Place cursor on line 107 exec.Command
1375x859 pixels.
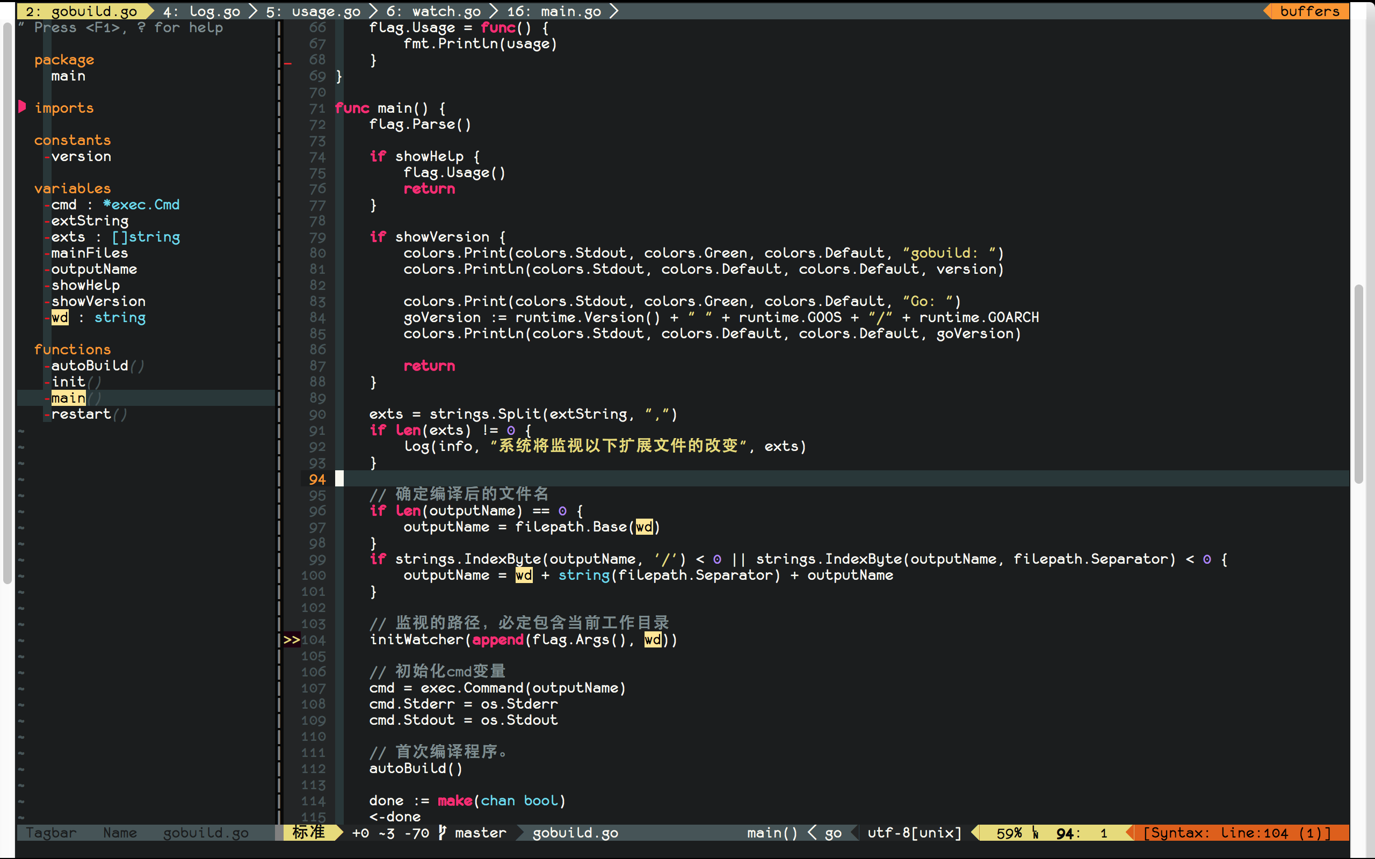click(x=472, y=688)
